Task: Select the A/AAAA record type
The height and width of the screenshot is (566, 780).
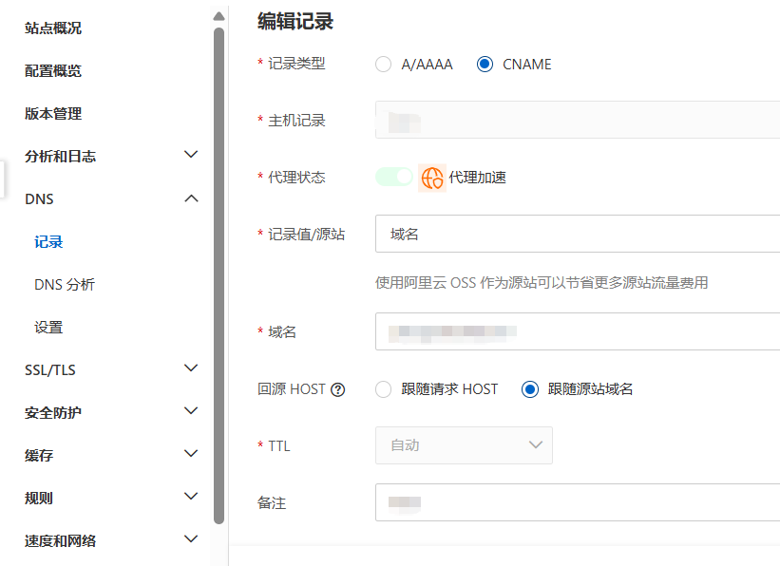Action: (x=384, y=65)
